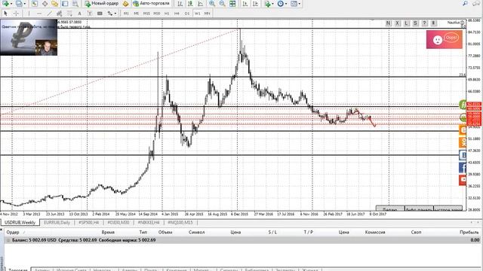This screenshot has height=271, width=483.
Task: Select the cursor arrow tool
Action: pos(5,14)
